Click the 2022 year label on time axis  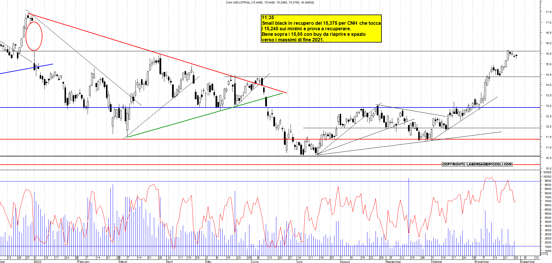click(x=38, y=262)
